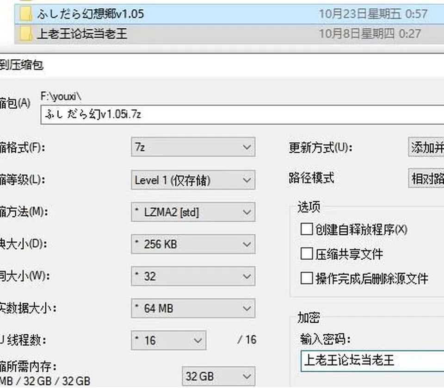Select the 上老王论坛当老王 row by its name

[82, 33]
